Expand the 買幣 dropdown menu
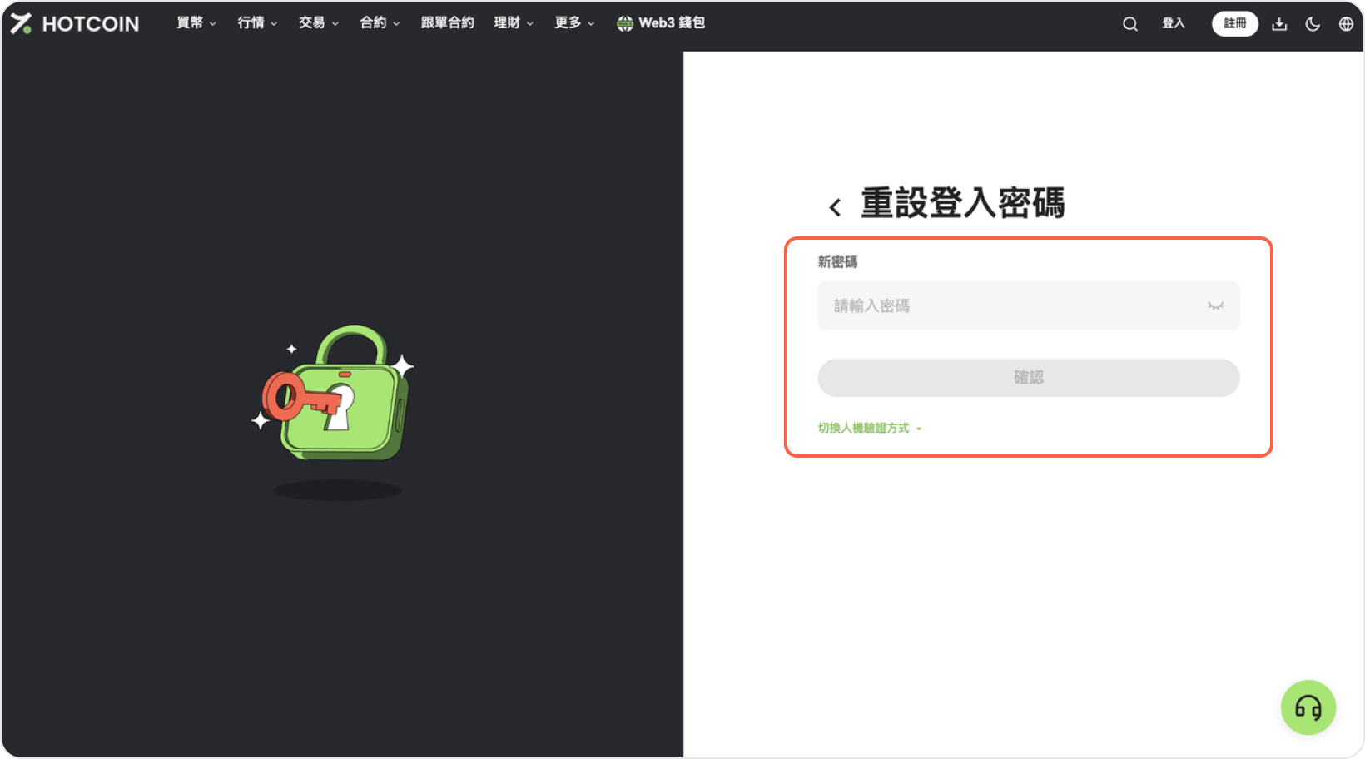This screenshot has height=759, width=1365. (196, 23)
